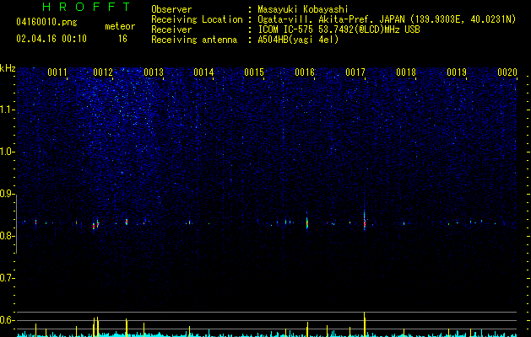Image resolution: width=531 pixels, height=337 pixels.
Task: Click the 0013 time marker
Action: (154, 72)
